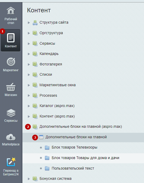
Task: Select the Маркетинговые окна entry
Action: [57, 85]
